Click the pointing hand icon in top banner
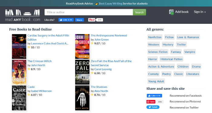Image resolution: width=212 pixels, height=113 pixels. 97,4
